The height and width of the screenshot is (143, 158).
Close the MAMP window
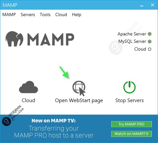(153, 5)
